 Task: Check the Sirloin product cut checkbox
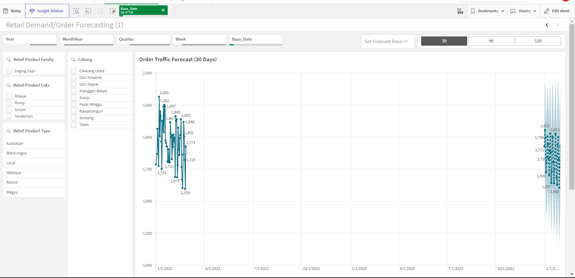pyautogui.click(x=9, y=110)
